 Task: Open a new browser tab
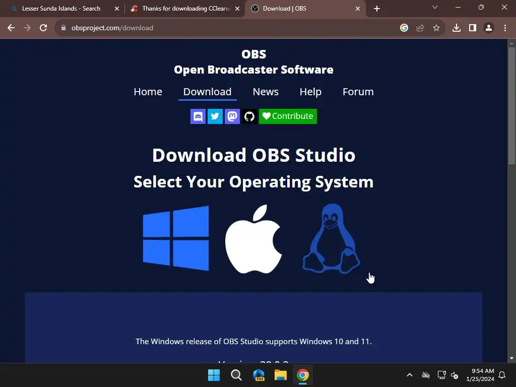coord(377,9)
